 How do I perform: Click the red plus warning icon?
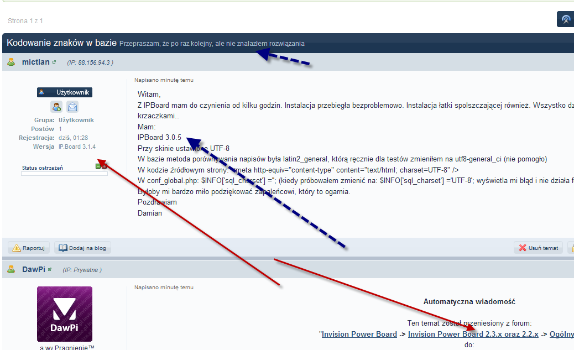(105, 166)
